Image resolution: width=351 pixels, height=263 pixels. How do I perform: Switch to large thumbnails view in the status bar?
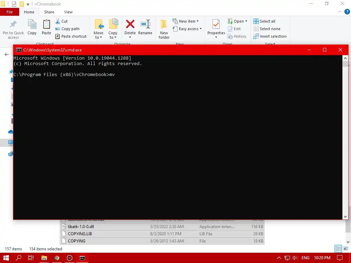(x=346, y=249)
